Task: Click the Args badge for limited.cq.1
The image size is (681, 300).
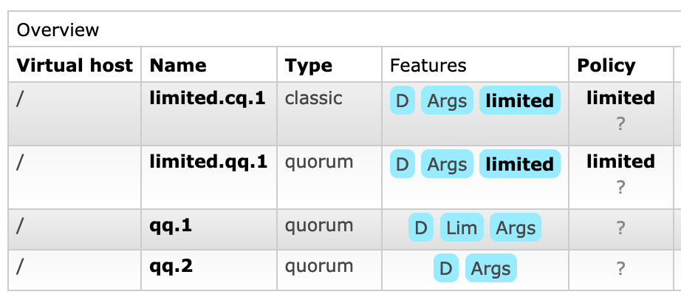Action: pyautogui.click(x=448, y=100)
